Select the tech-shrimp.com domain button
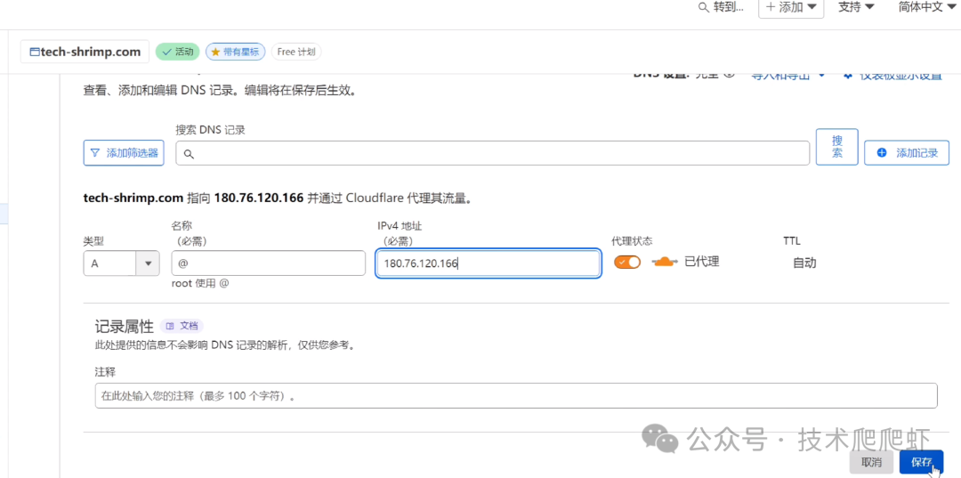Image resolution: width=961 pixels, height=478 pixels. coord(85,52)
